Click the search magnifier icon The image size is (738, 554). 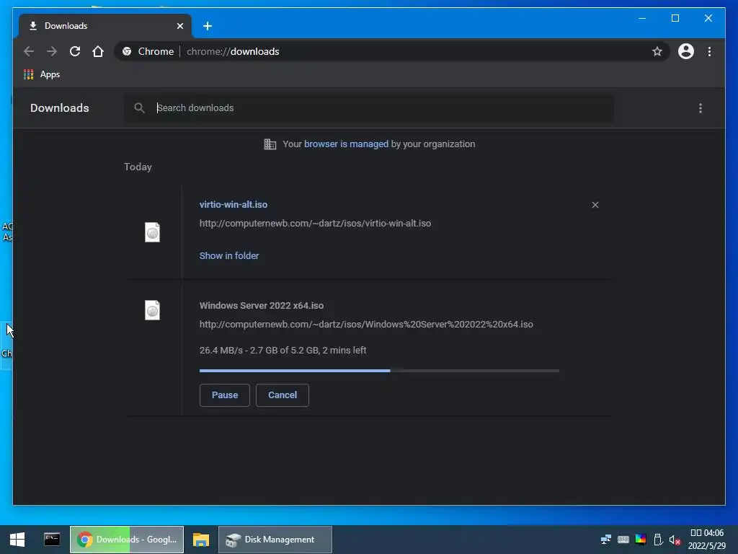point(139,108)
